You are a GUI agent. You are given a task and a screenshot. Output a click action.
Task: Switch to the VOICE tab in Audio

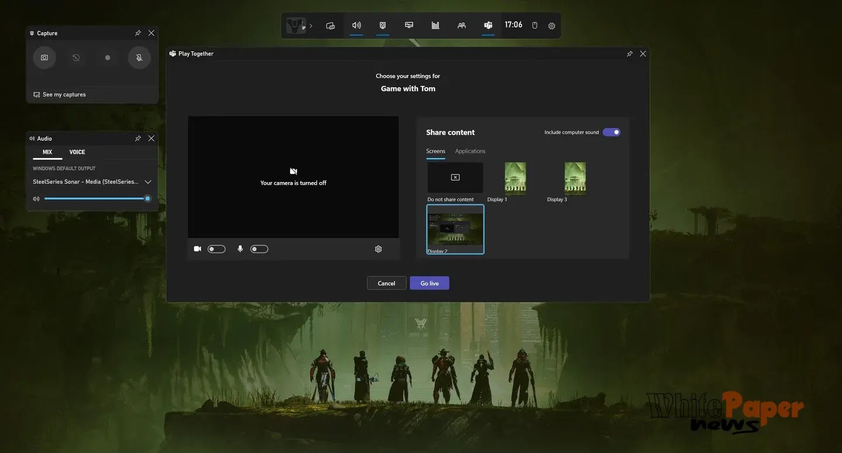coord(77,152)
